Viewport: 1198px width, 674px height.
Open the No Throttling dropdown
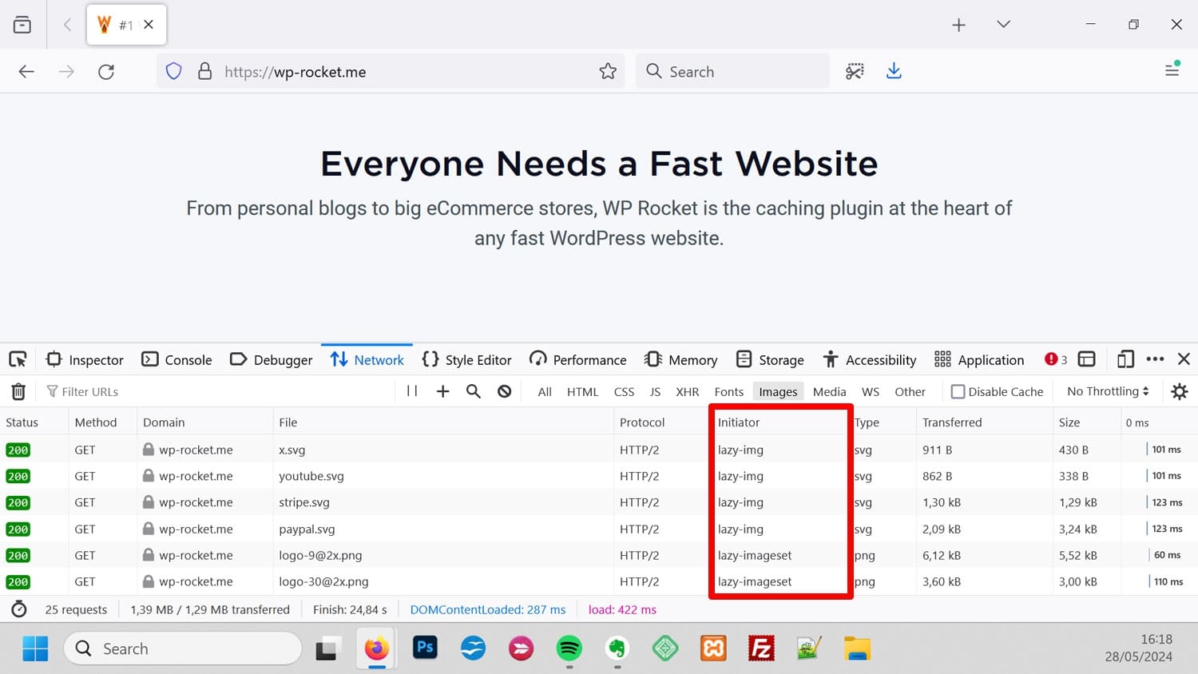pyautogui.click(x=1108, y=391)
